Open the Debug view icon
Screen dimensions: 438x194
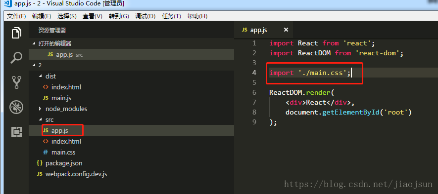coord(16,107)
